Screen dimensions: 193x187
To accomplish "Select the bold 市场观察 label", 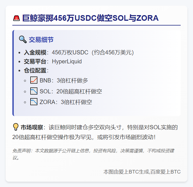I will [x=32, y=127].
